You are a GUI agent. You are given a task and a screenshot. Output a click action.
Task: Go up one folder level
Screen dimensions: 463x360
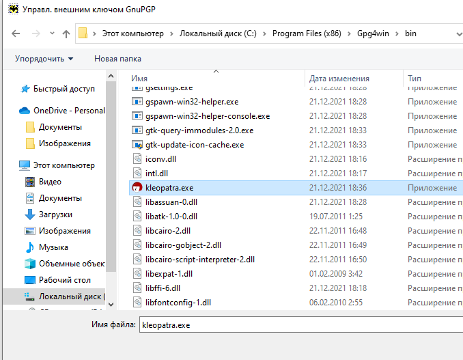click(x=66, y=33)
